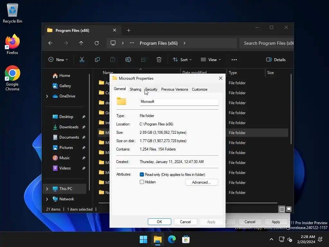Toggle the Details pane button

point(276,59)
